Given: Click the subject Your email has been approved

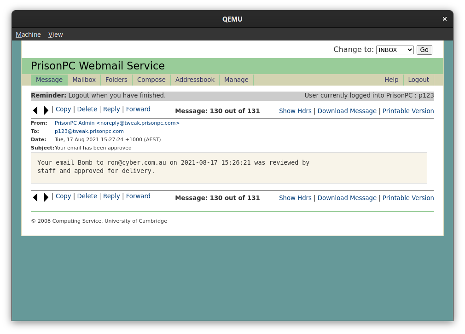Looking at the screenshot, I should pos(93,148).
